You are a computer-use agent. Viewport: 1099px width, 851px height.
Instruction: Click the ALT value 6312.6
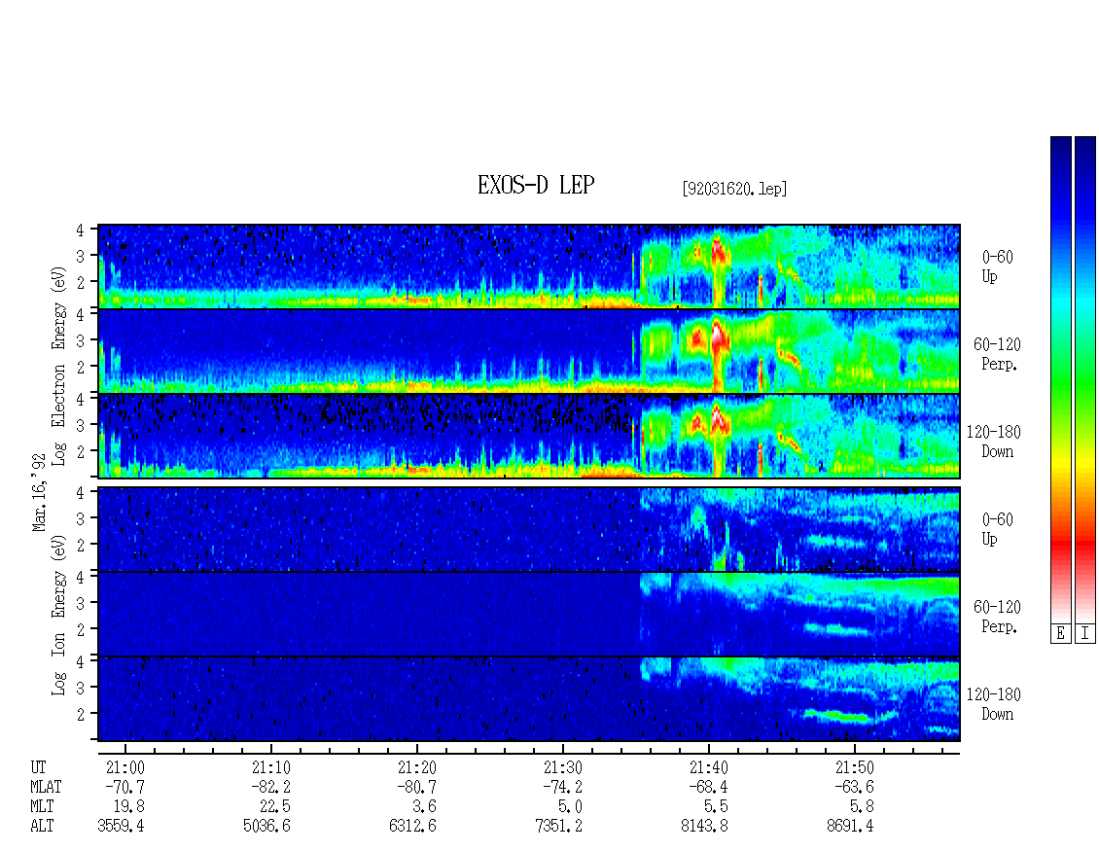(412, 827)
